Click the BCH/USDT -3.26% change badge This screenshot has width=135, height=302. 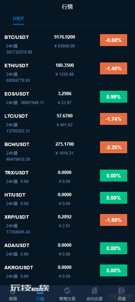[114, 147]
